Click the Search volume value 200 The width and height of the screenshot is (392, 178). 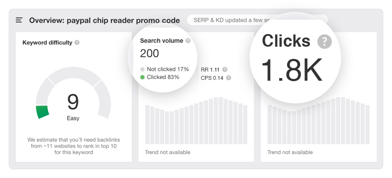coord(149,53)
